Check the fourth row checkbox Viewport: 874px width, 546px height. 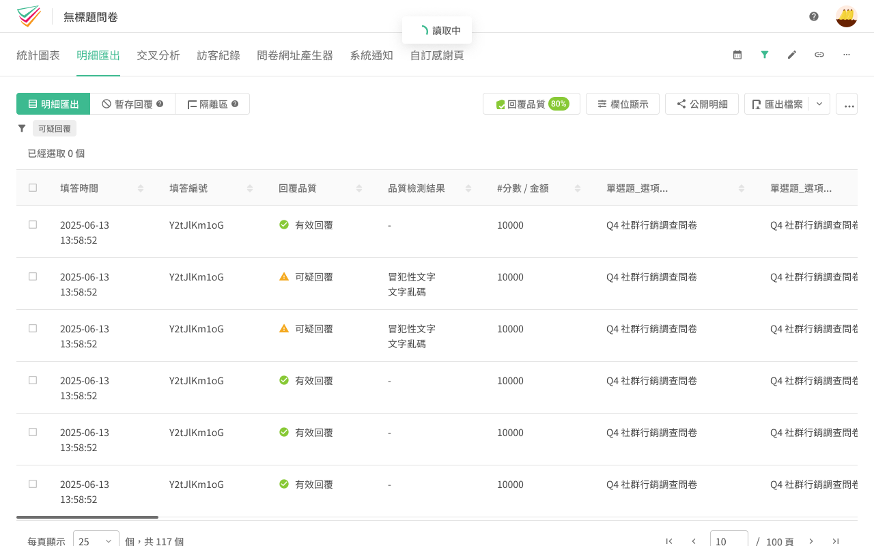pos(33,380)
